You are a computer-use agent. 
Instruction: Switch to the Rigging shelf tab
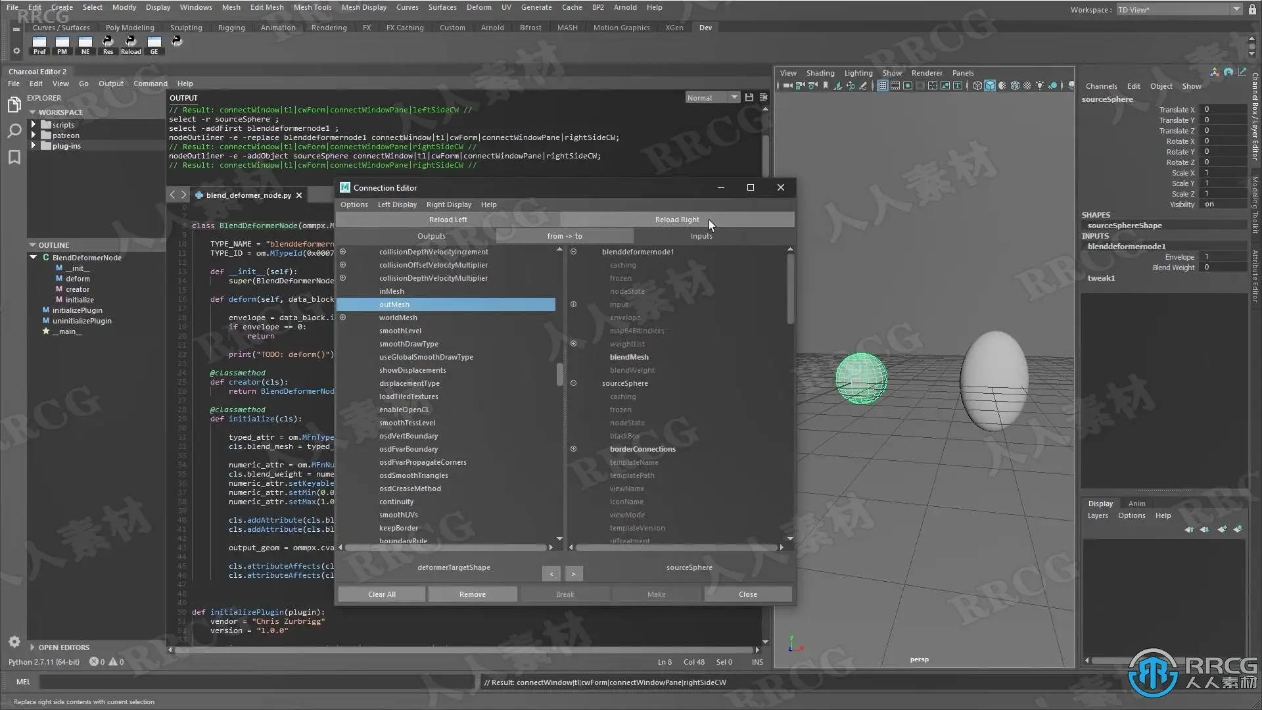point(231,28)
